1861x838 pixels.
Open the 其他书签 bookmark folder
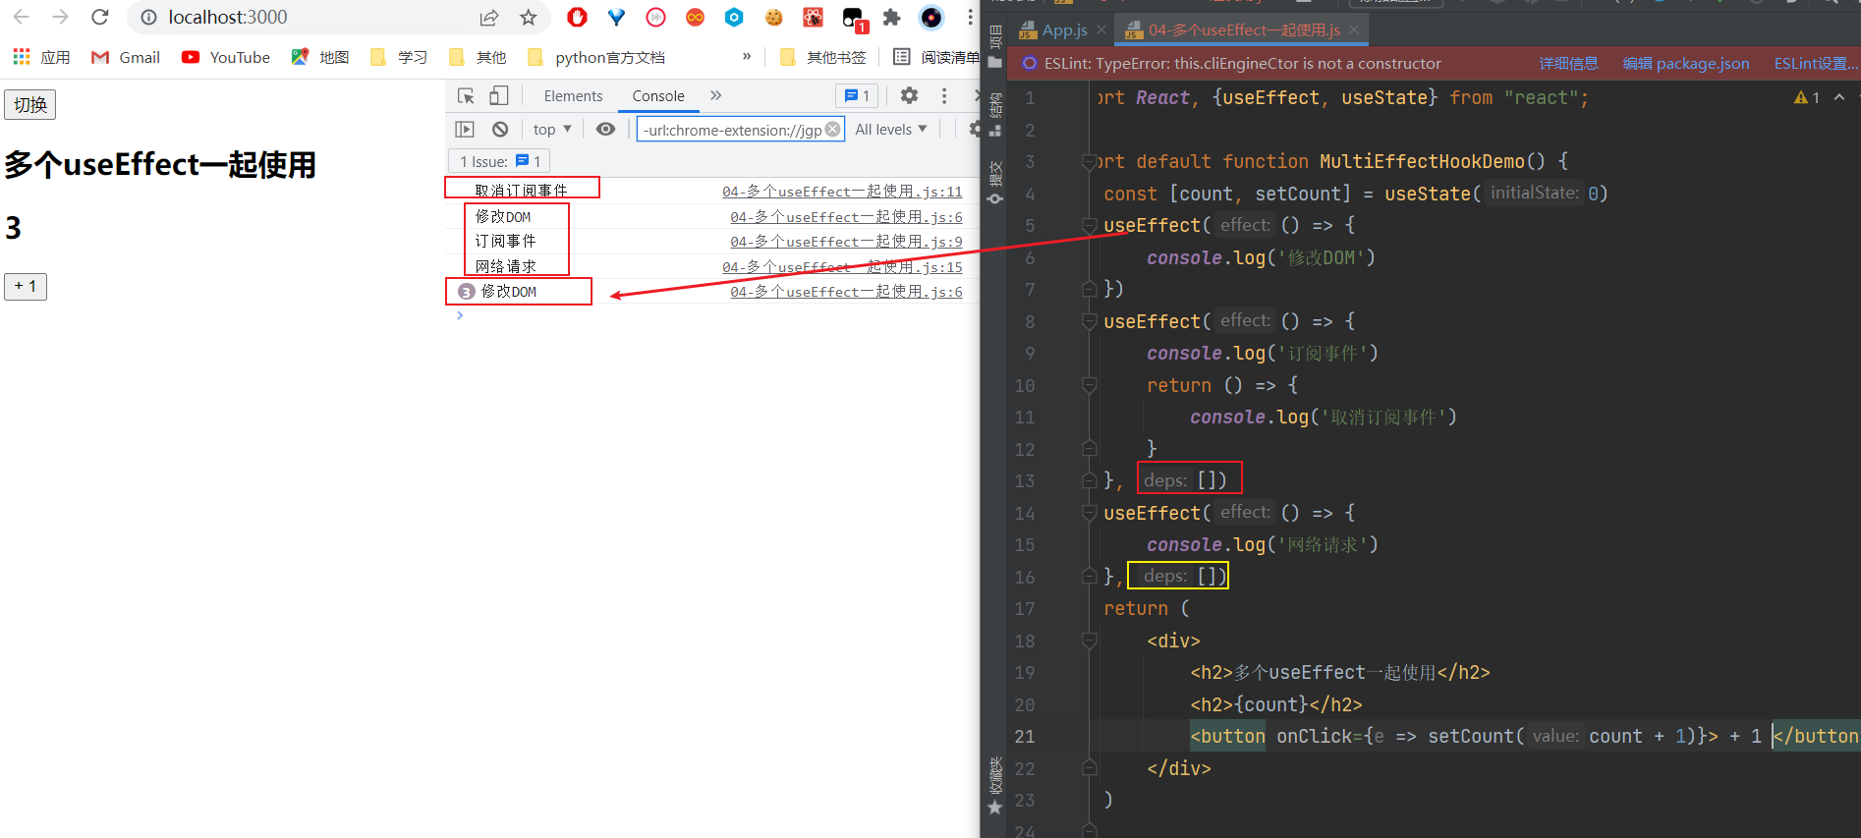pyautogui.click(x=822, y=57)
